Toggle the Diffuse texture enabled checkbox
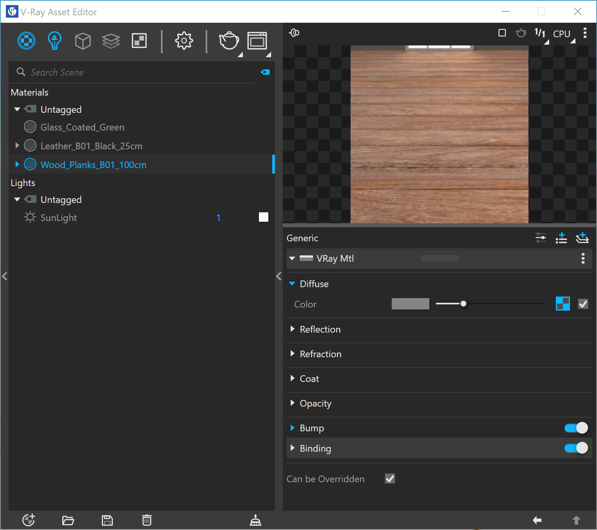 [583, 304]
